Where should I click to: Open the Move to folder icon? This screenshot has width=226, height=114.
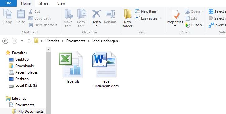68,14
